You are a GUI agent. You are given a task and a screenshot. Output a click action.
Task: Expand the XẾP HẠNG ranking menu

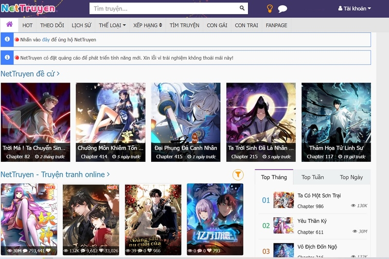point(147,25)
